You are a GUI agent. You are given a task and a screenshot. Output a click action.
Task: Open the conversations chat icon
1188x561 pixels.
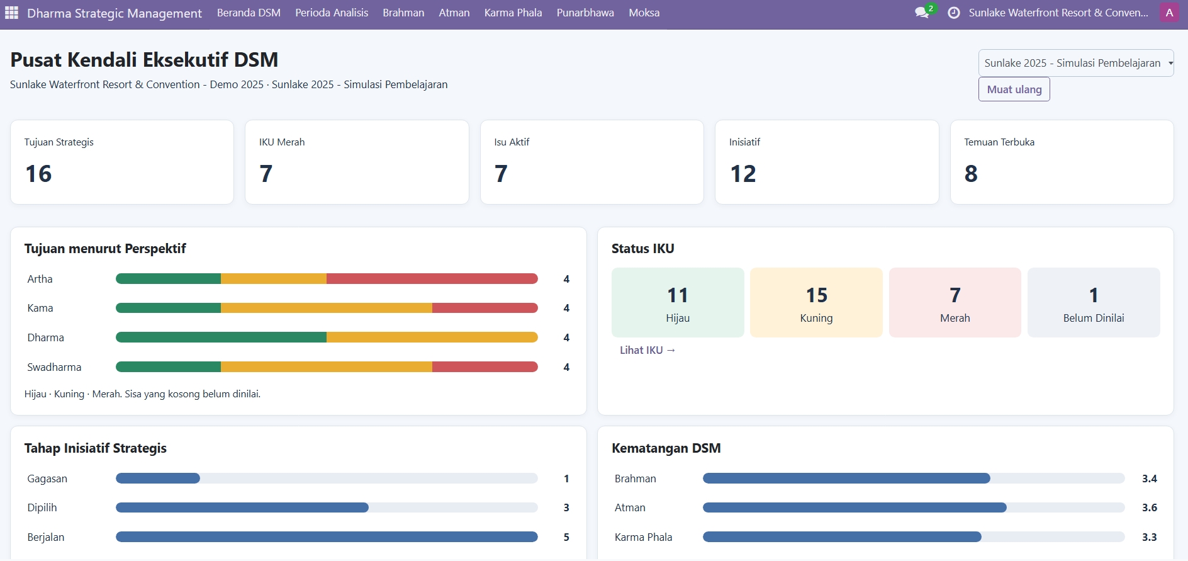922,13
